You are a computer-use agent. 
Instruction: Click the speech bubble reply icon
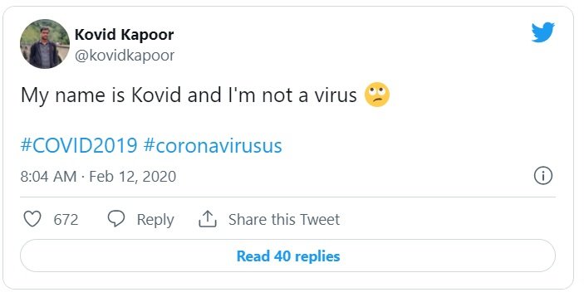(x=116, y=219)
